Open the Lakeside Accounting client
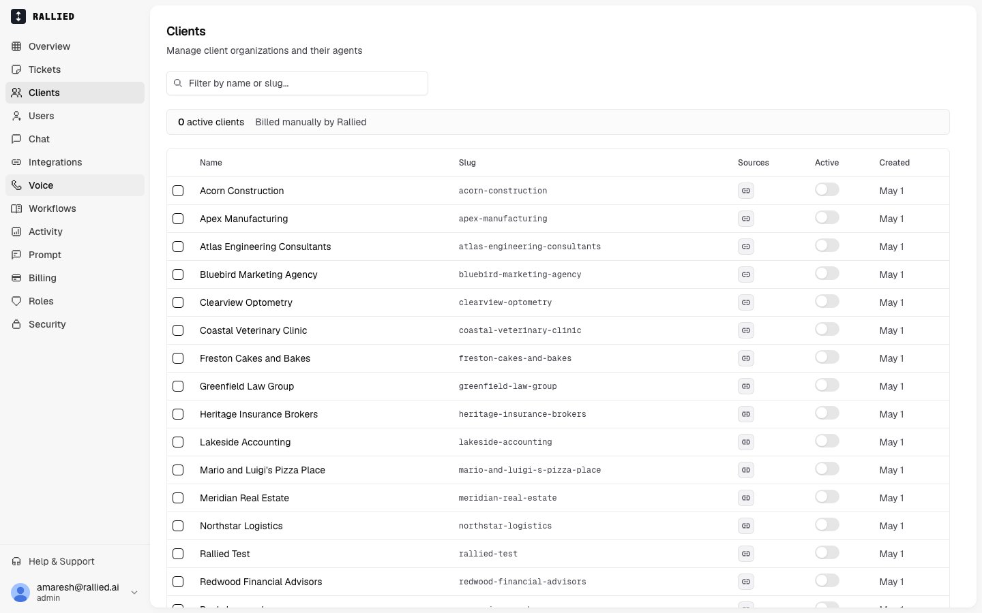 245,442
